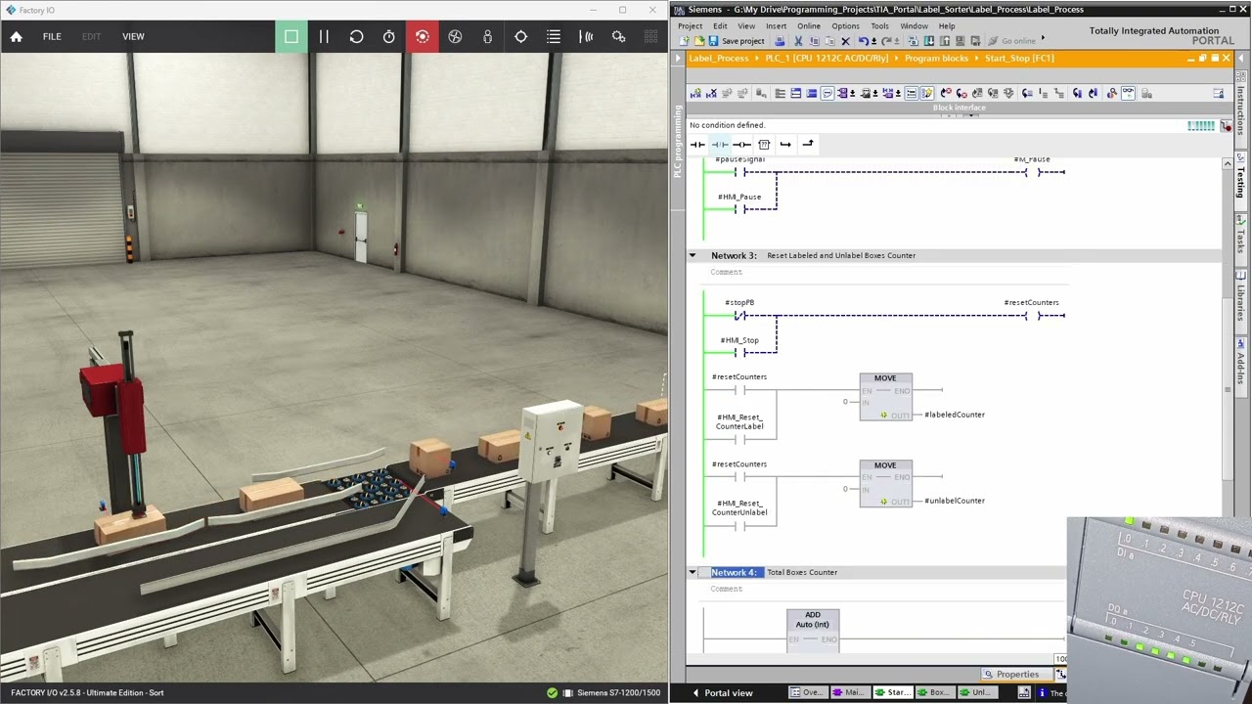Image resolution: width=1252 pixels, height=704 pixels.
Task: Click Program blocks in the breadcrumb
Action: pyautogui.click(x=936, y=59)
